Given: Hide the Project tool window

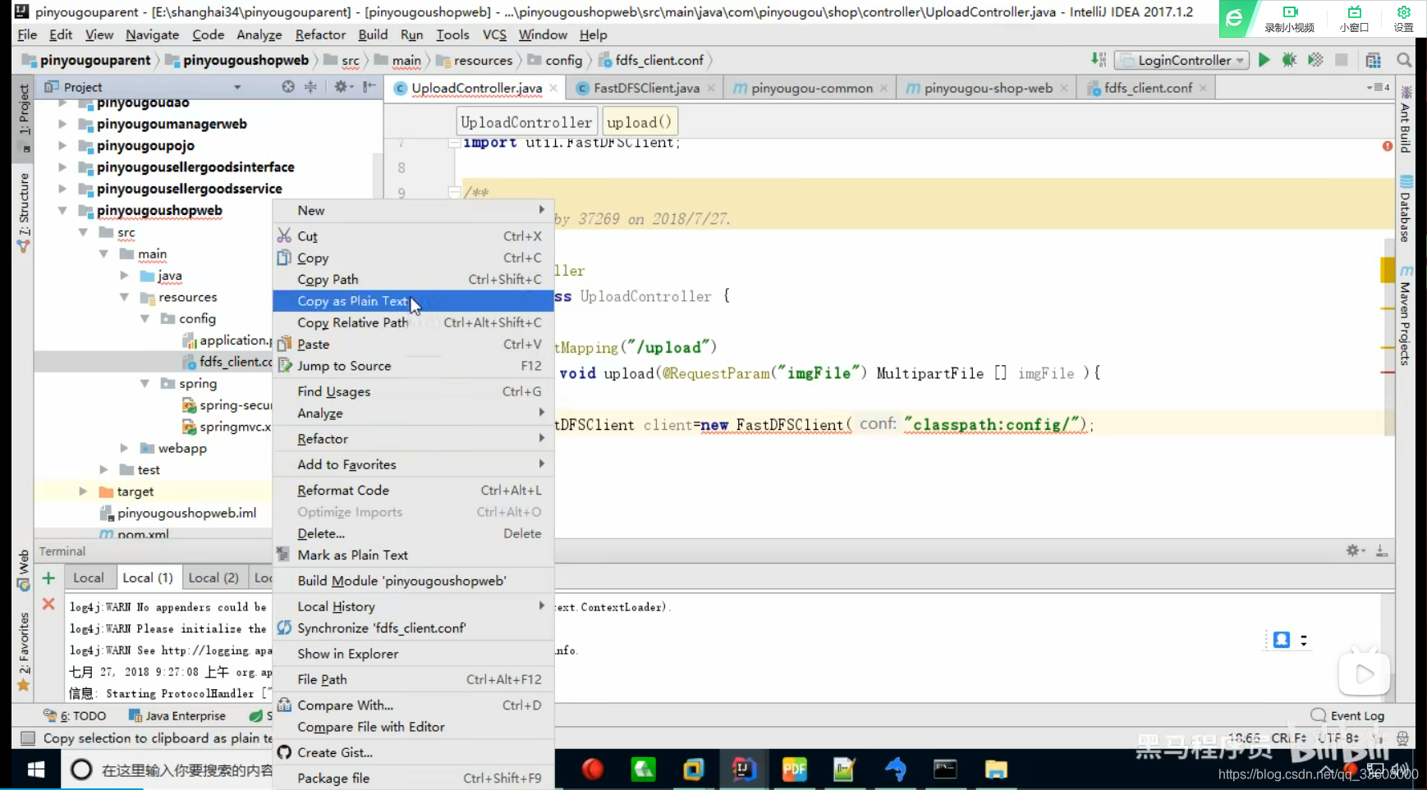Looking at the screenshot, I should click(x=369, y=87).
